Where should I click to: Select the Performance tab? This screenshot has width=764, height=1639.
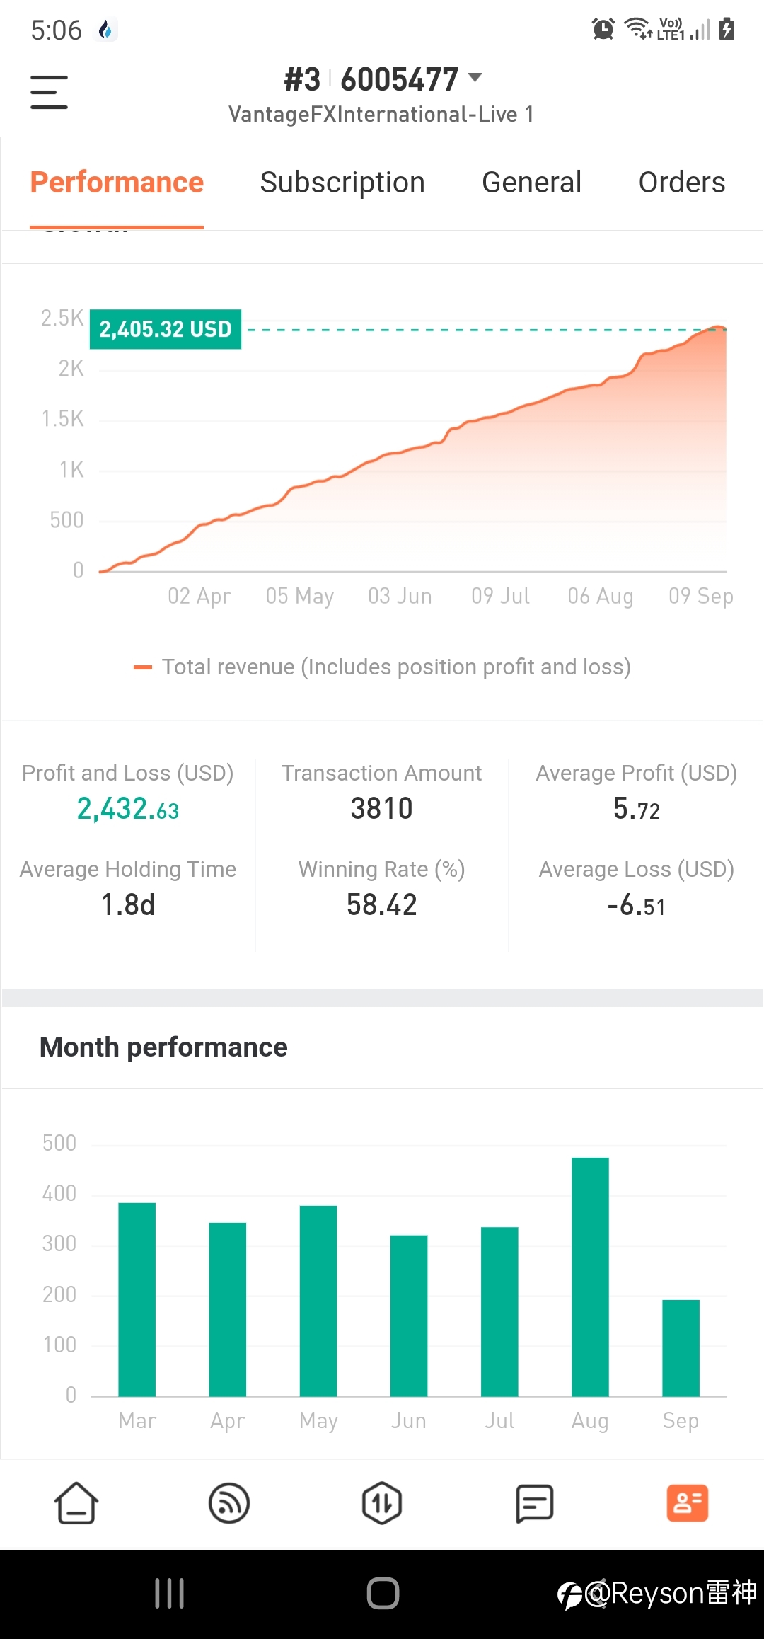coord(117,183)
